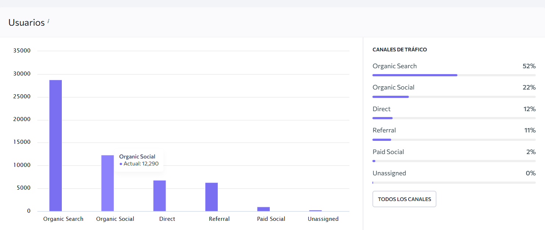Click the Direct bar in chart
Image resolution: width=545 pixels, height=230 pixels.
pyautogui.click(x=159, y=196)
